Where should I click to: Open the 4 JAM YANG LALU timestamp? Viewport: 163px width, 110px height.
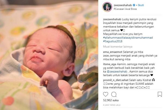112,105
